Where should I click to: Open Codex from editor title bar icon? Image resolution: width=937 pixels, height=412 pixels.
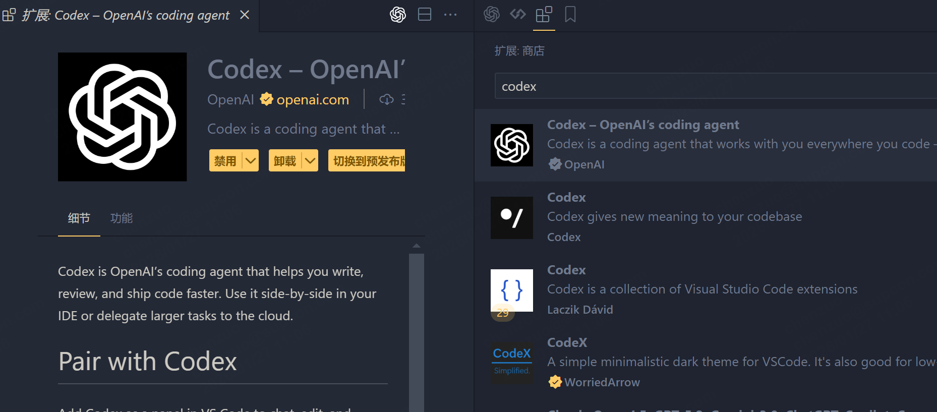click(398, 15)
